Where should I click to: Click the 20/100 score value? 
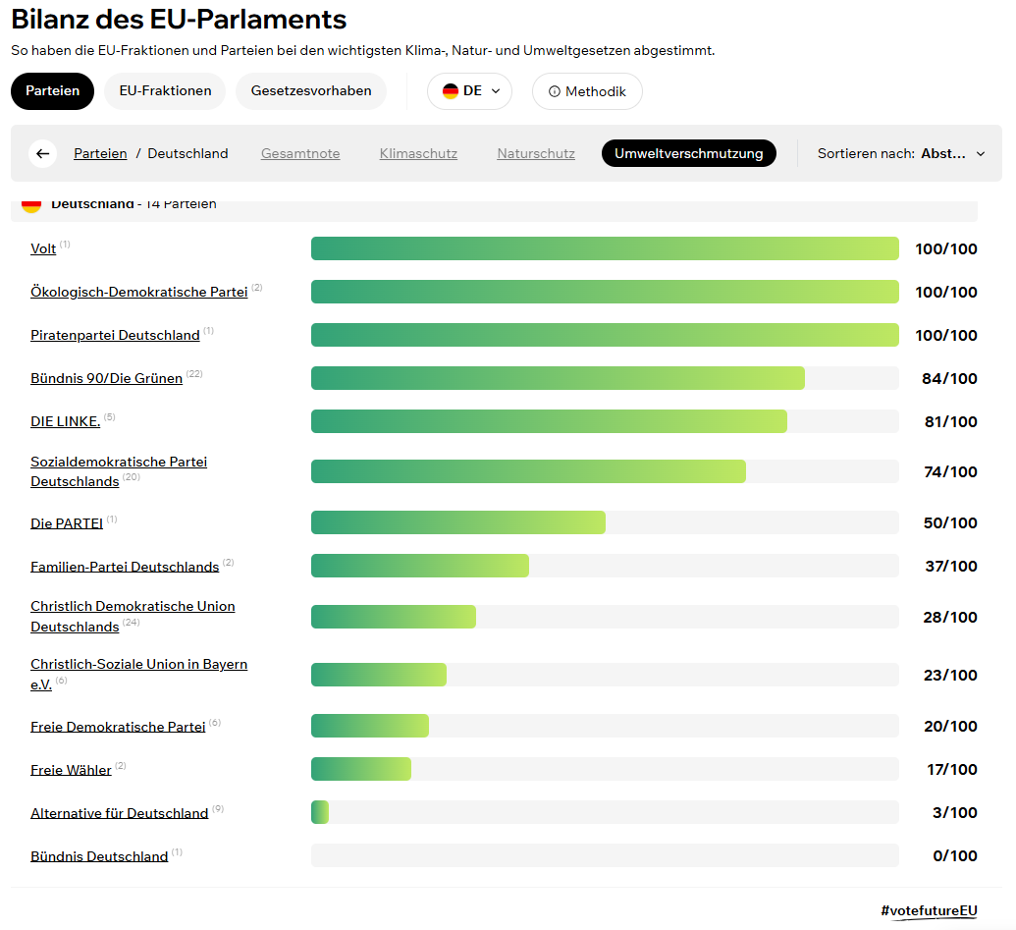point(950,727)
